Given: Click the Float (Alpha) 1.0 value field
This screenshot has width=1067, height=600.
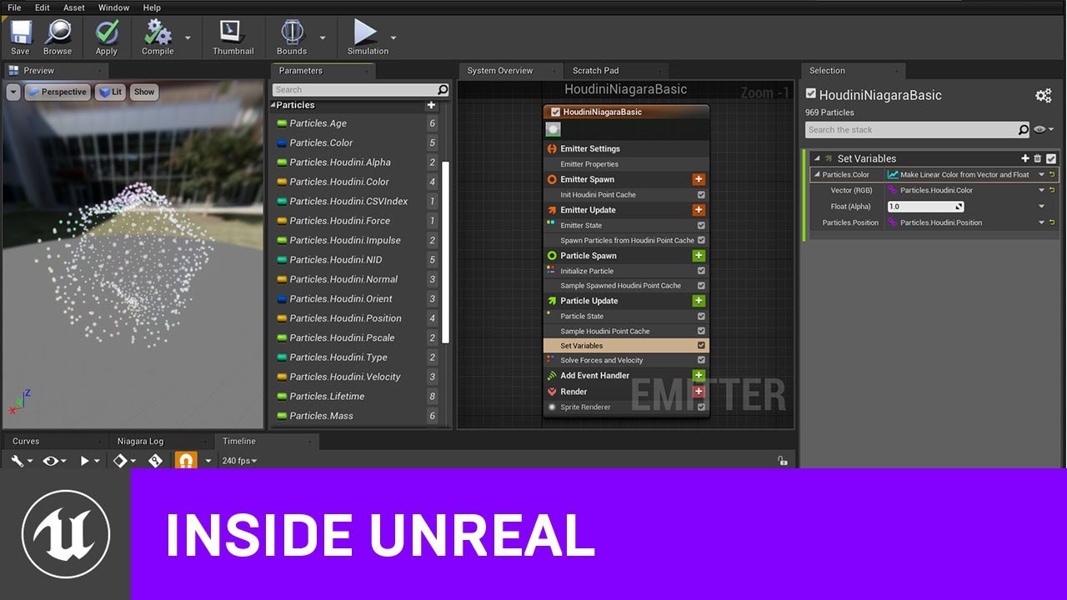Looking at the screenshot, I should click(925, 207).
